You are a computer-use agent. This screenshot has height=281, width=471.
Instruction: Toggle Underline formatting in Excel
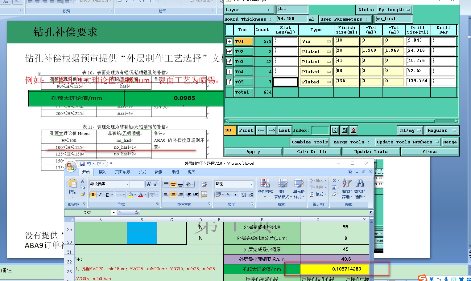107,195
